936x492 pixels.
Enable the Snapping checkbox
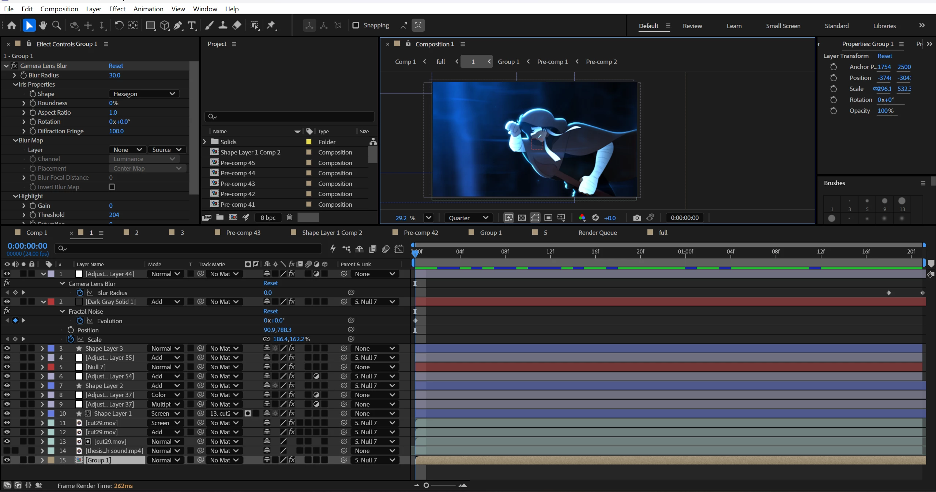356,25
